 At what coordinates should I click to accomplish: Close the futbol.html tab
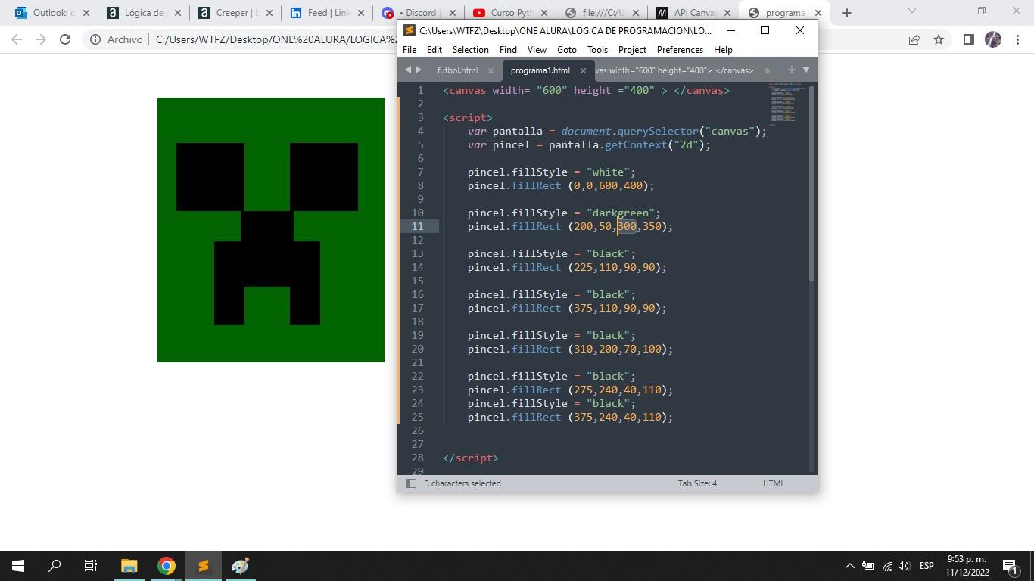pos(491,70)
